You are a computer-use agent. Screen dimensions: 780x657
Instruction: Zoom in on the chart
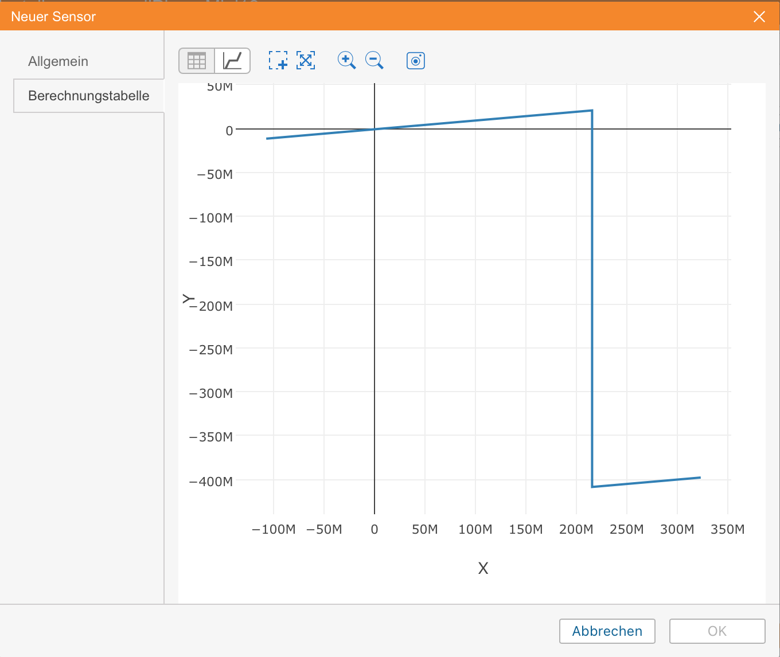tap(346, 60)
